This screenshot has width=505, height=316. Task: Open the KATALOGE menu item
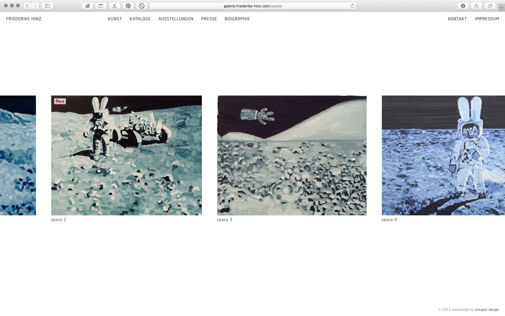pos(140,19)
